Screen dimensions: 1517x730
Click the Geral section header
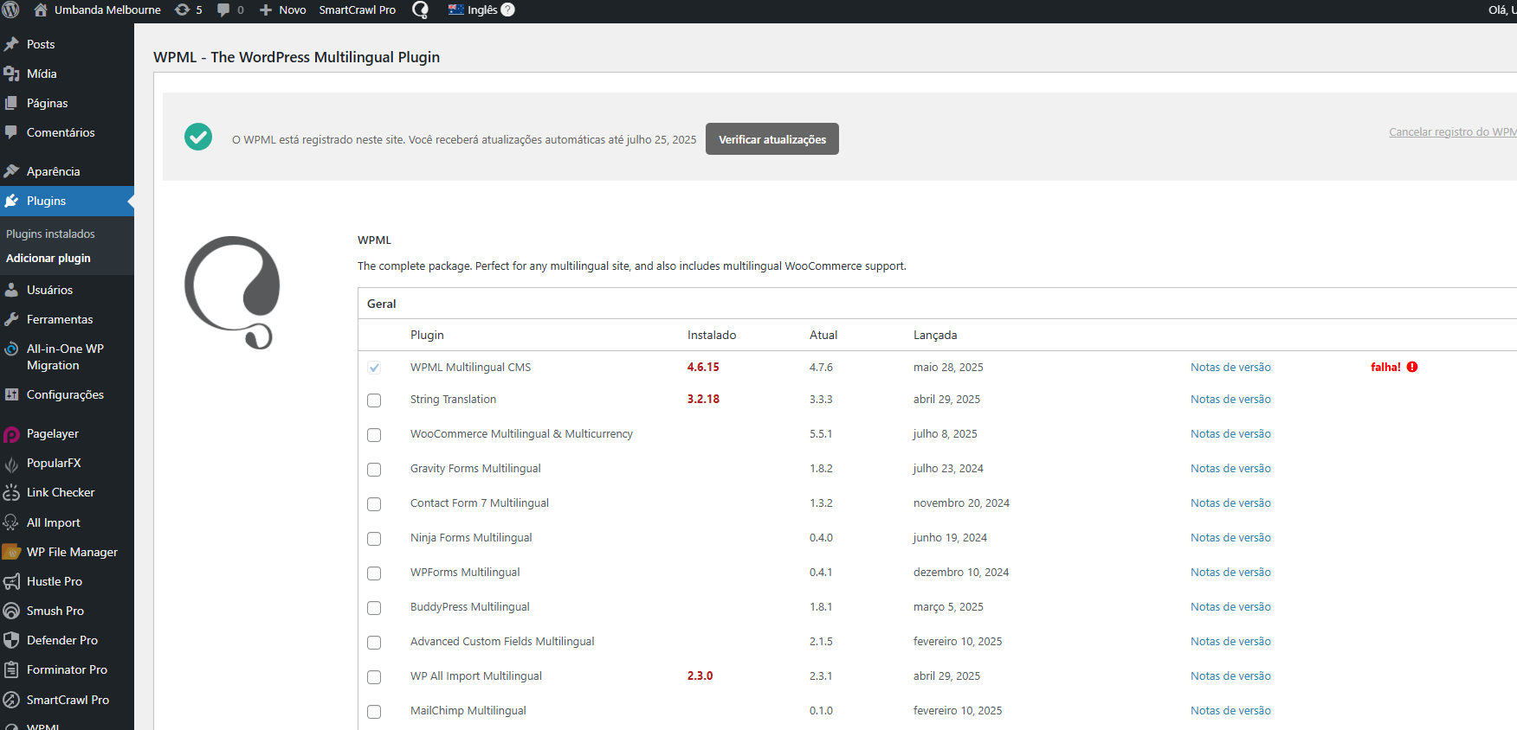[x=381, y=304]
